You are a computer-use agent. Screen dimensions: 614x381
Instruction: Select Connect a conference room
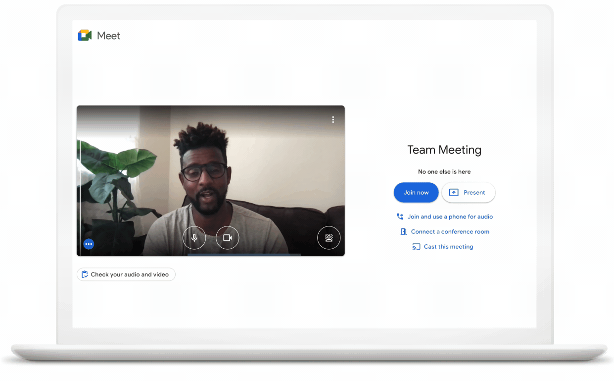click(450, 231)
